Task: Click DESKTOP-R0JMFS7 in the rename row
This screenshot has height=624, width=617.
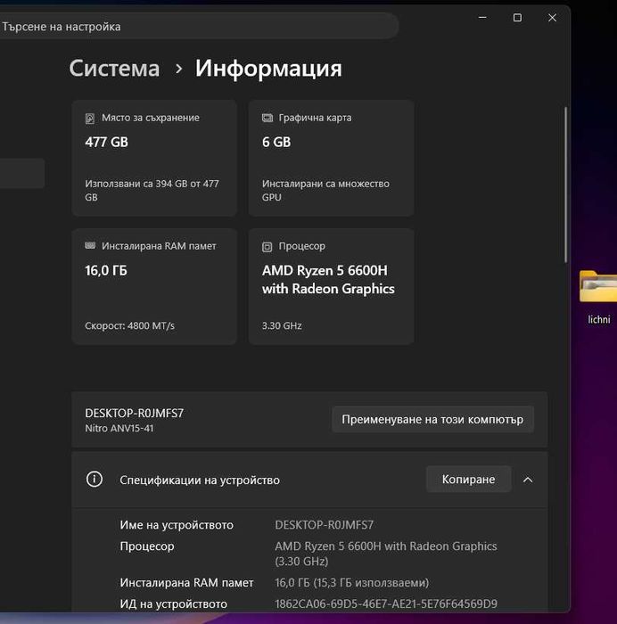Action: point(134,413)
